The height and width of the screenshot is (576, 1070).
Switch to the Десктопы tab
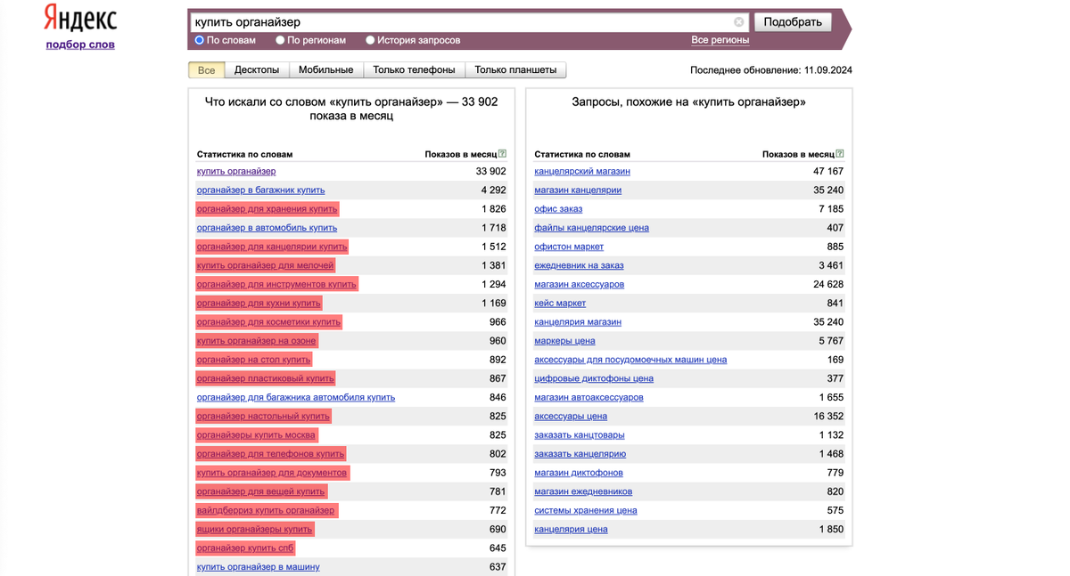pyautogui.click(x=257, y=70)
